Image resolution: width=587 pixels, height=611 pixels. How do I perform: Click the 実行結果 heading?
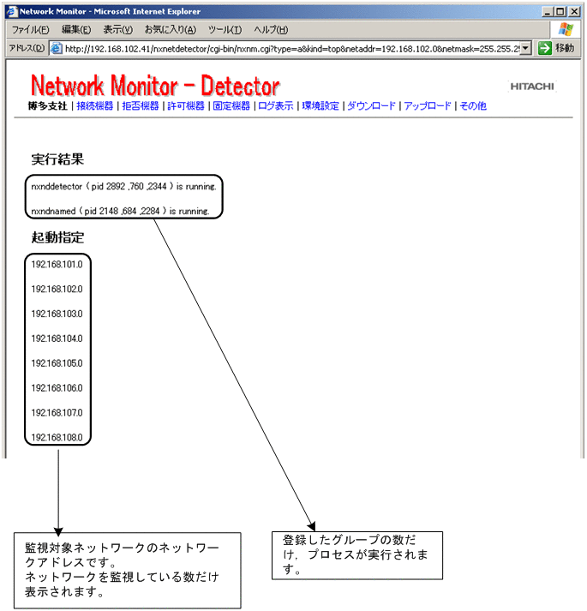[57, 159]
